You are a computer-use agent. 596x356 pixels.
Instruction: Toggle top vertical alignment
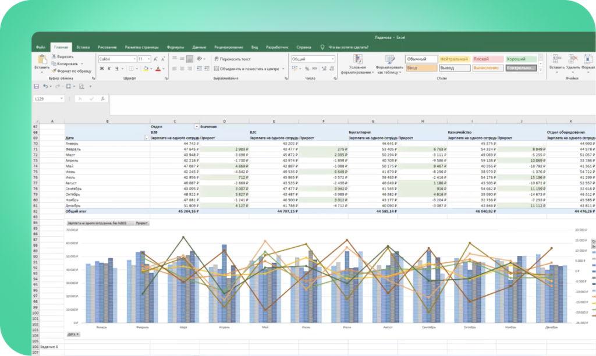pos(175,59)
